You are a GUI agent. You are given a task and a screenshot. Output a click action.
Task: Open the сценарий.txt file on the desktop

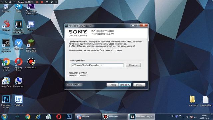206,101
